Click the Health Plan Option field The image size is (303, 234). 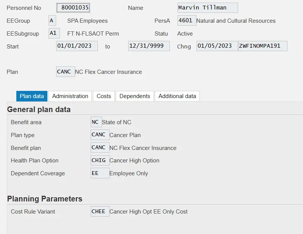click(x=100, y=161)
